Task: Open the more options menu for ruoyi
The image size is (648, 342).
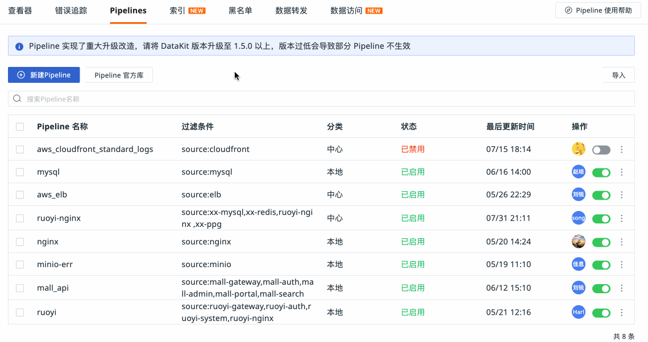Action: click(621, 313)
